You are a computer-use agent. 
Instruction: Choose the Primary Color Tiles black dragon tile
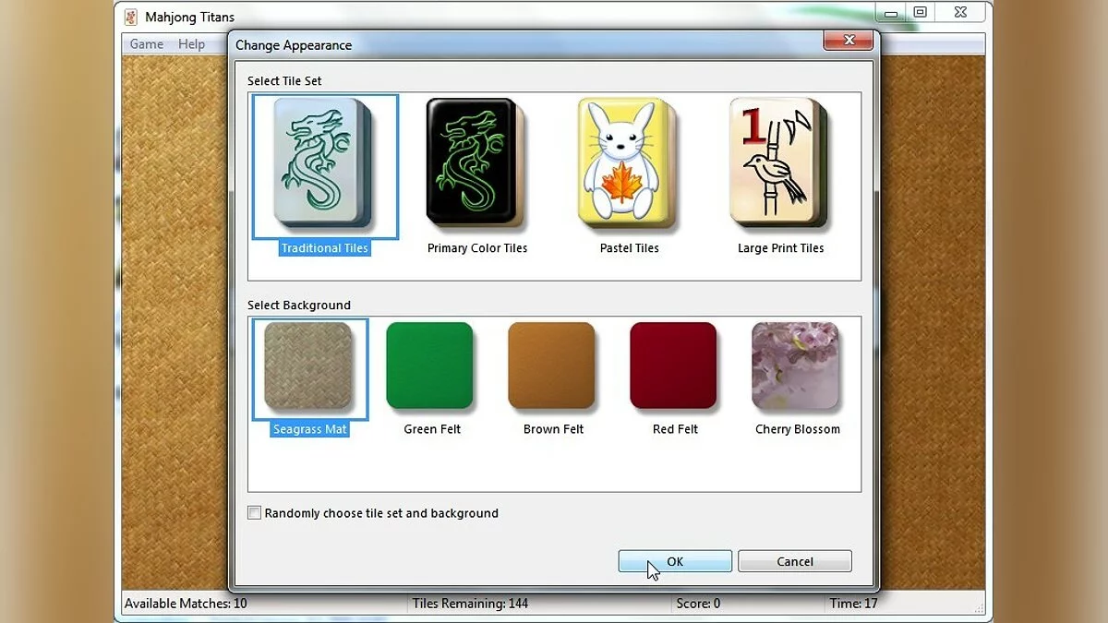point(476,164)
